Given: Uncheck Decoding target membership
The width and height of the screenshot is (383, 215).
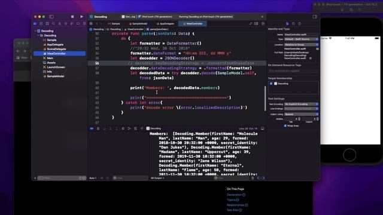Looking at the screenshot, I should [271, 84].
